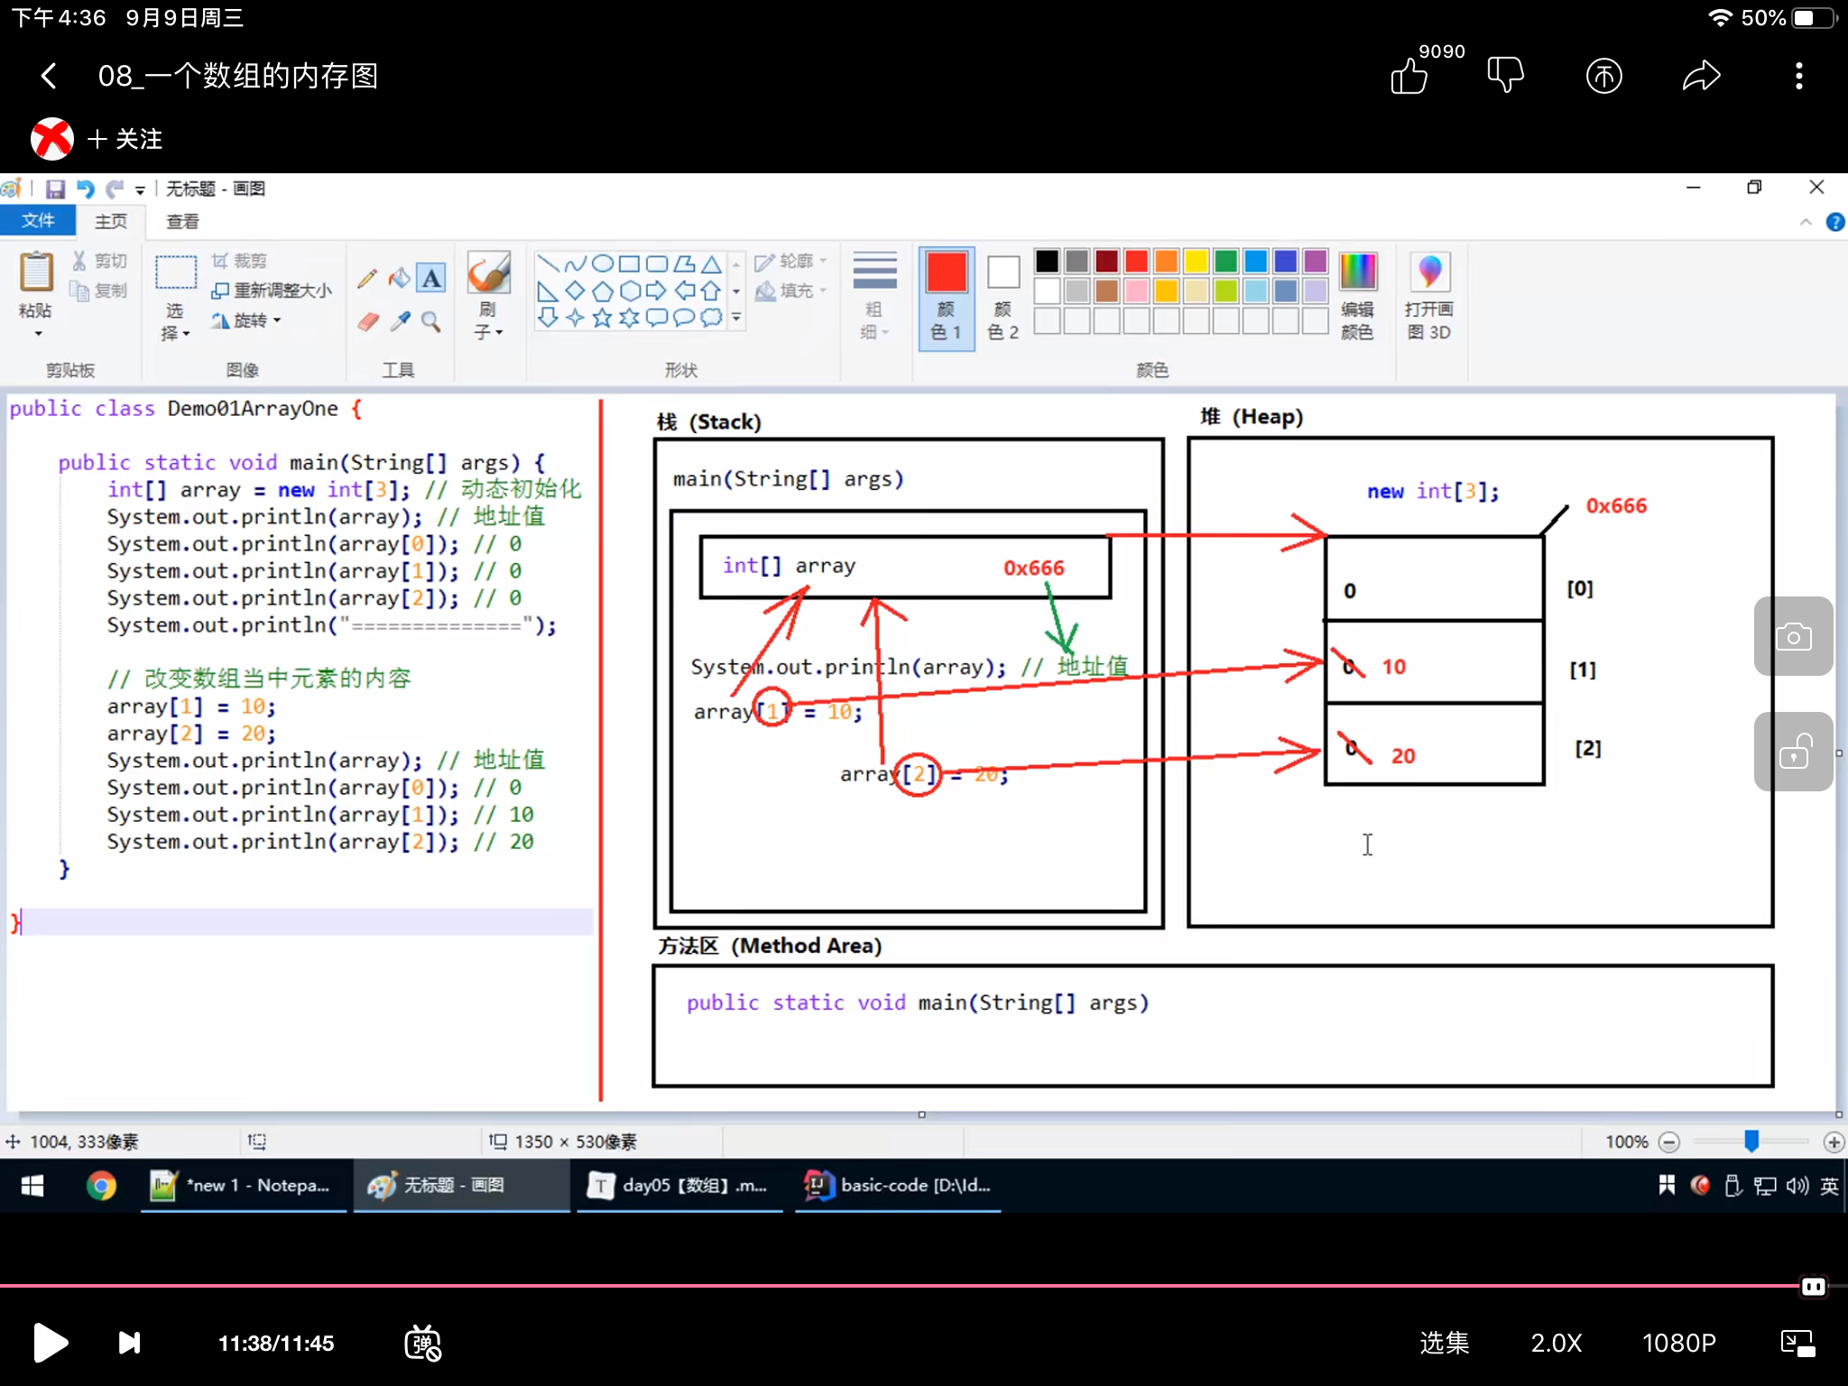The height and width of the screenshot is (1386, 1848).
Task: Enter picture-in-picture mode icon
Action: [1797, 1343]
